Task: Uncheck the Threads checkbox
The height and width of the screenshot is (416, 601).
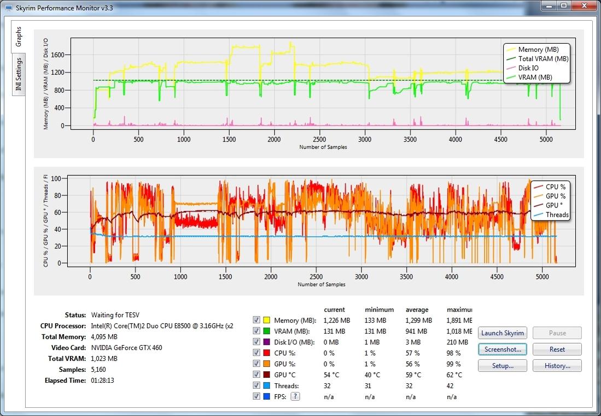Action: pyautogui.click(x=256, y=385)
